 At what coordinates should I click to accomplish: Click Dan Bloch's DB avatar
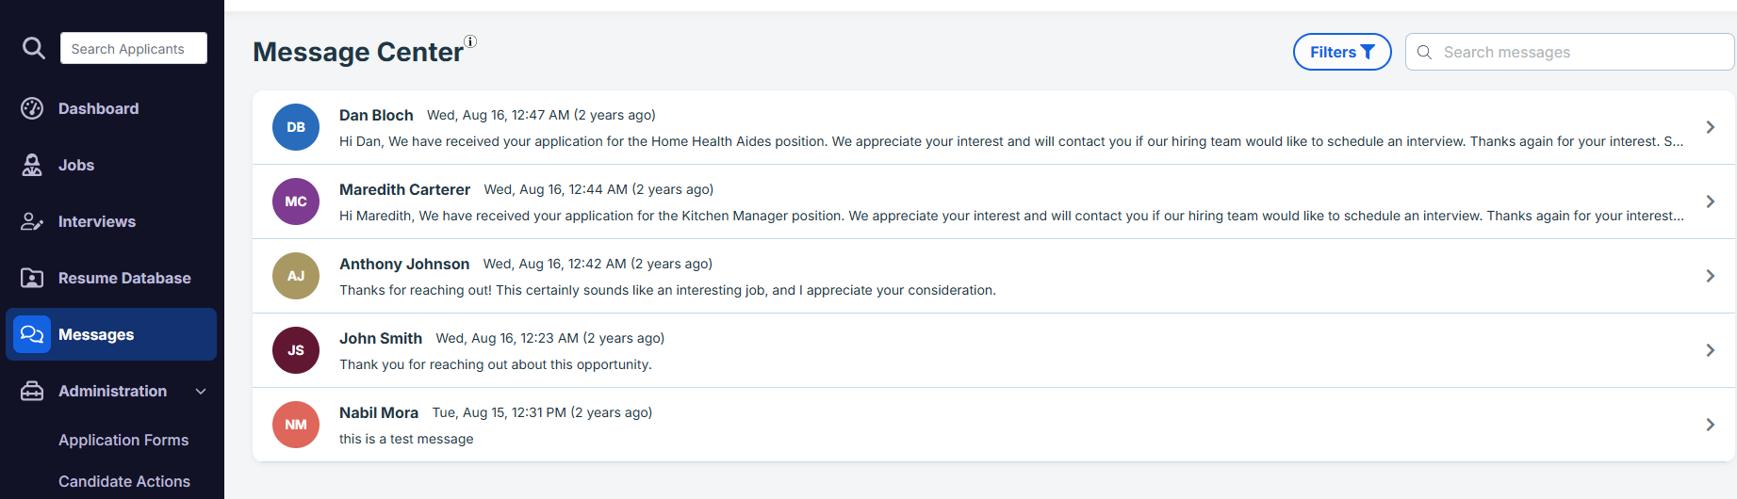tap(296, 127)
